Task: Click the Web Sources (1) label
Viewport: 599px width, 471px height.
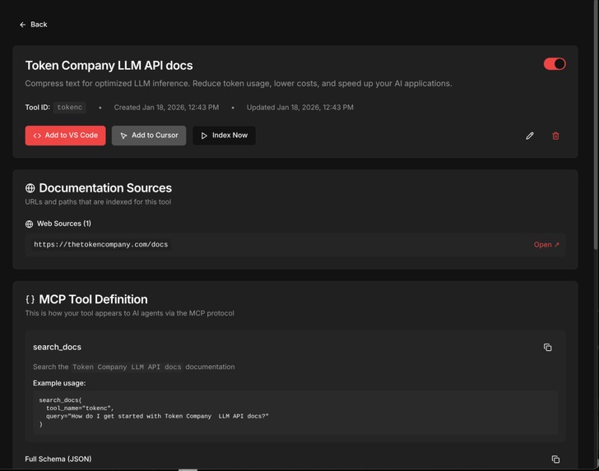Action: [64, 224]
